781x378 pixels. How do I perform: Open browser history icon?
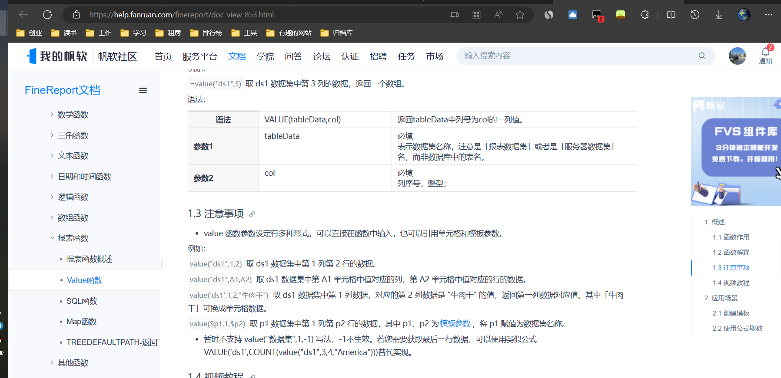[695, 15]
